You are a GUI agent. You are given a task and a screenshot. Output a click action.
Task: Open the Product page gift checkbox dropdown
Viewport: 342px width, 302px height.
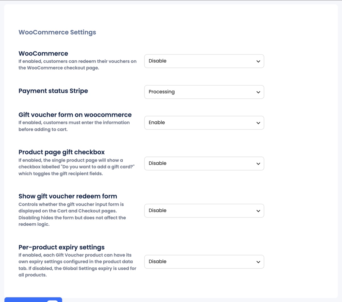204,164
